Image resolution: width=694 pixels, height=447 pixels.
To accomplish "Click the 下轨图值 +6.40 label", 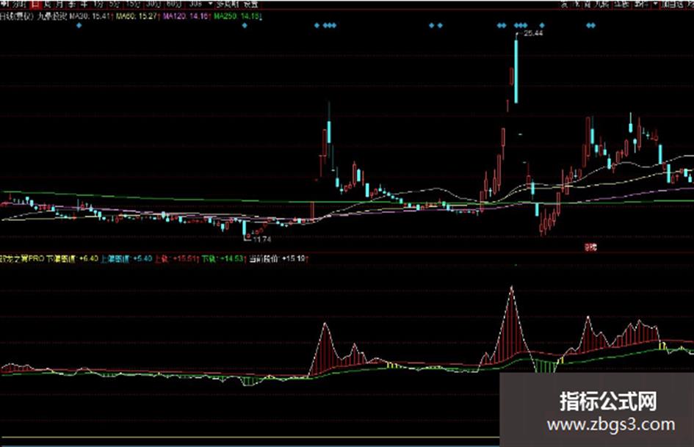I will pos(73,258).
